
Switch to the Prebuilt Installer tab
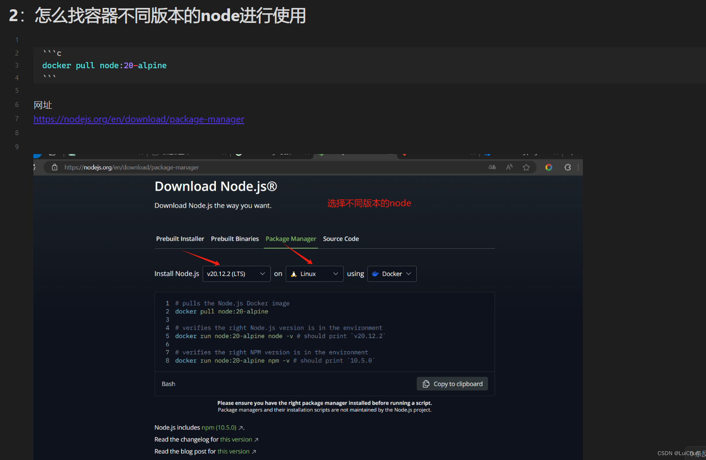[x=180, y=239]
